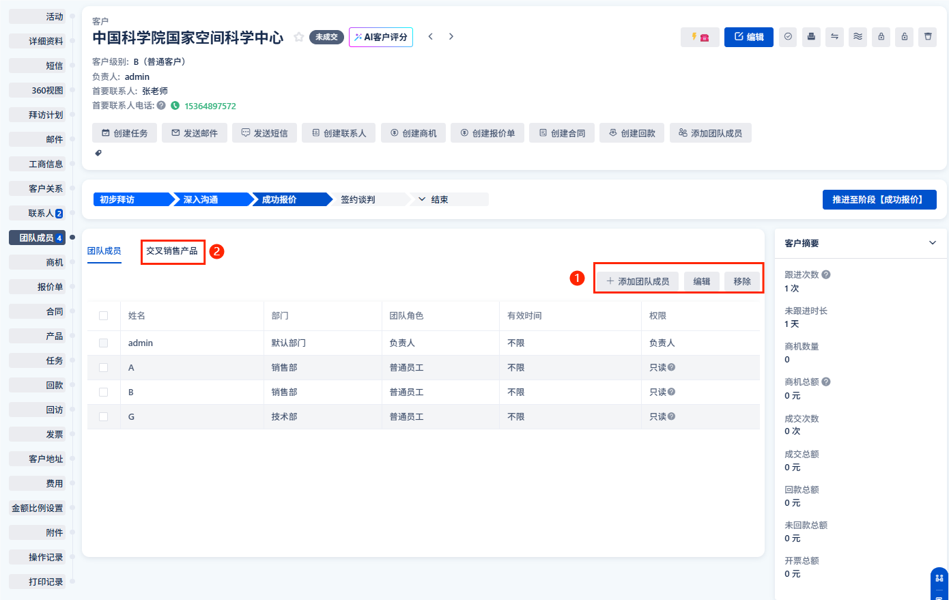This screenshot has height=600, width=949.
Task: Click + 添加团队成员 above the table
Action: (x=638, y=281)
